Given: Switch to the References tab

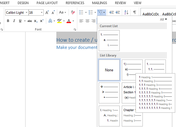Looking at the screenshot, I should coord(75,3).
